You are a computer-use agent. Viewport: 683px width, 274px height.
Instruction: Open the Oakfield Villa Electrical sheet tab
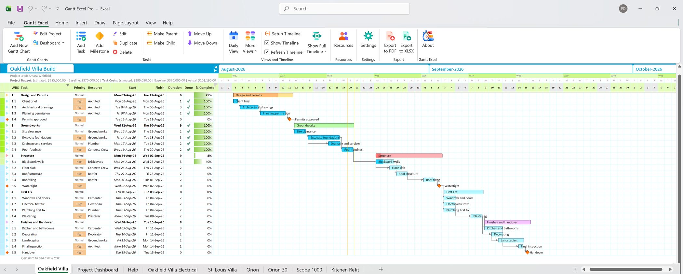(x=173, y=270)
